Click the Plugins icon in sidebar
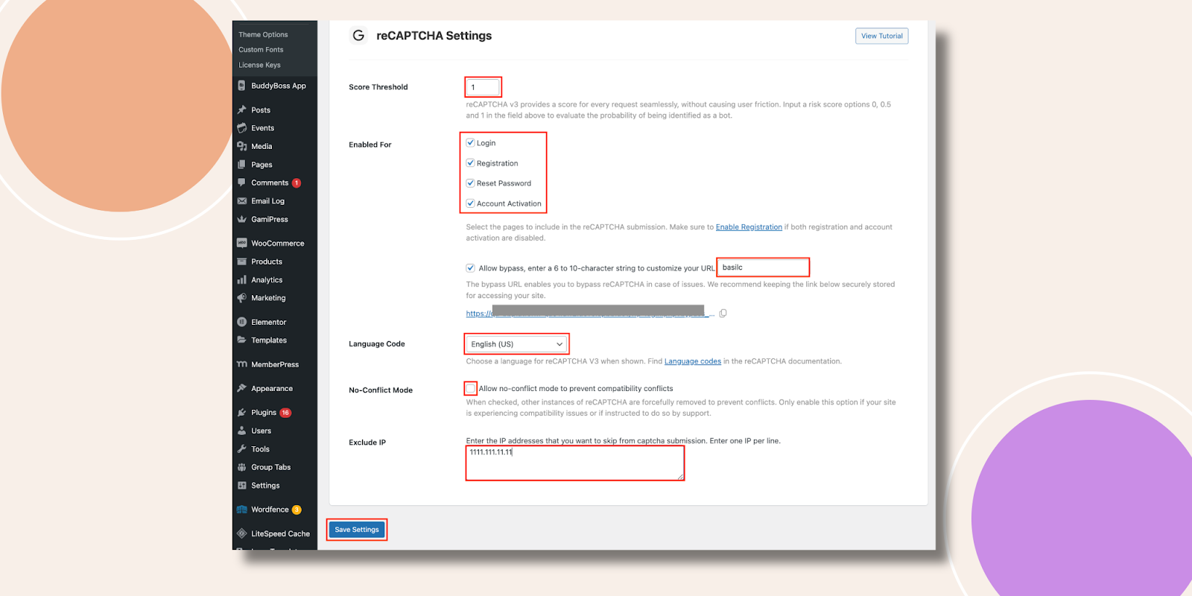 point(242,412)
